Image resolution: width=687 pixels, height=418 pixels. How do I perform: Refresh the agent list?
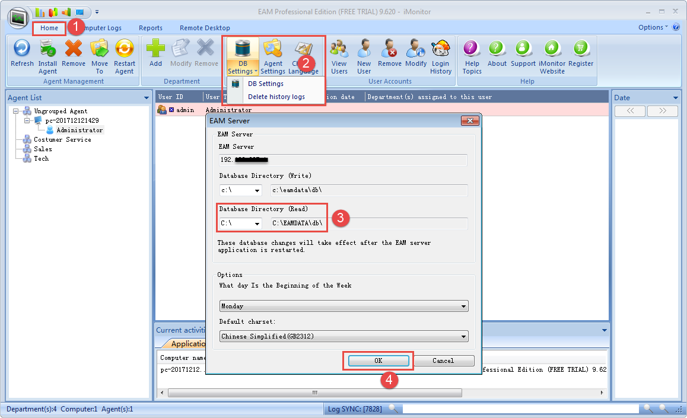click(22, 56)
